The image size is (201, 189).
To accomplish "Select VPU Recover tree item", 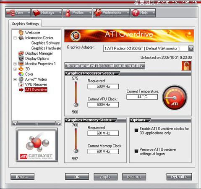I will pyautogui.click(x=36, y=84).
